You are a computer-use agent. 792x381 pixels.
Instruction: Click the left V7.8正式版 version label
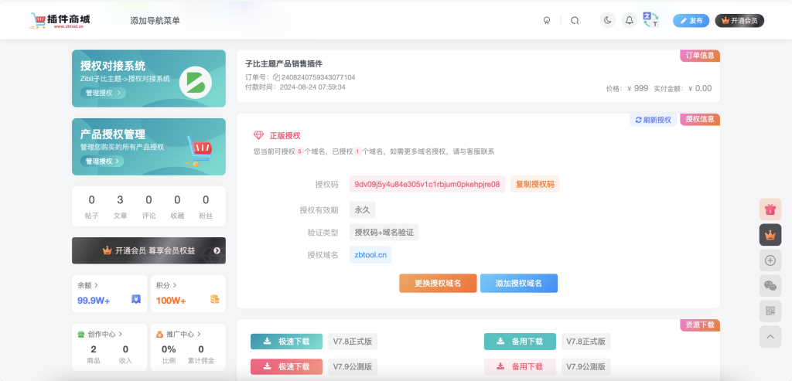click(x=353, y=342)
